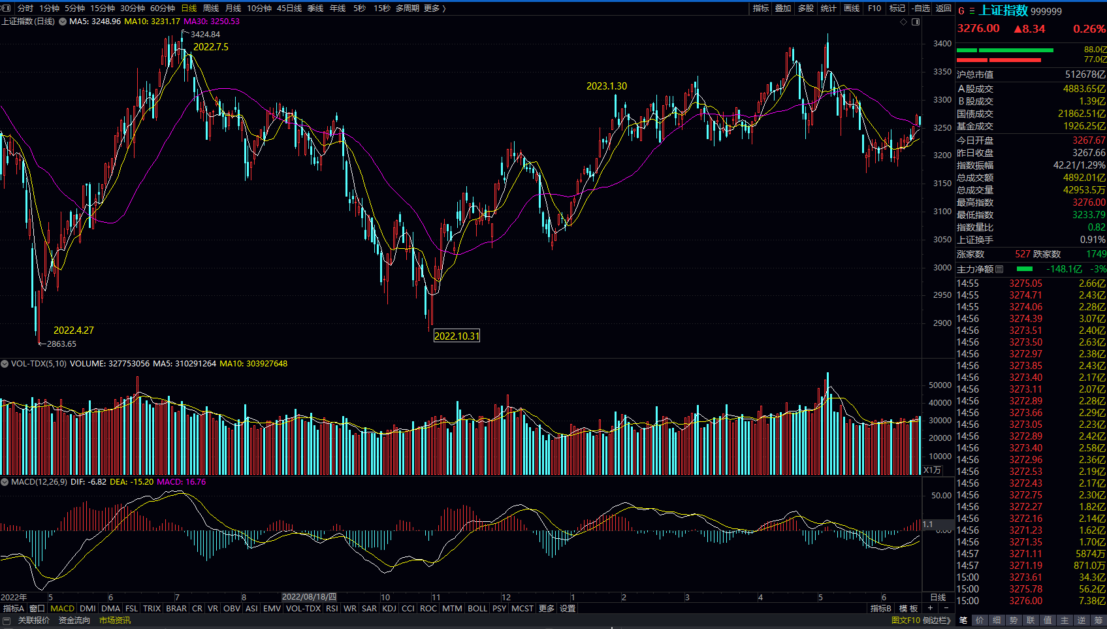The image size is (1107, 629).
Task: Switch to 资金流向 tab
Action: tap(74, 621)
